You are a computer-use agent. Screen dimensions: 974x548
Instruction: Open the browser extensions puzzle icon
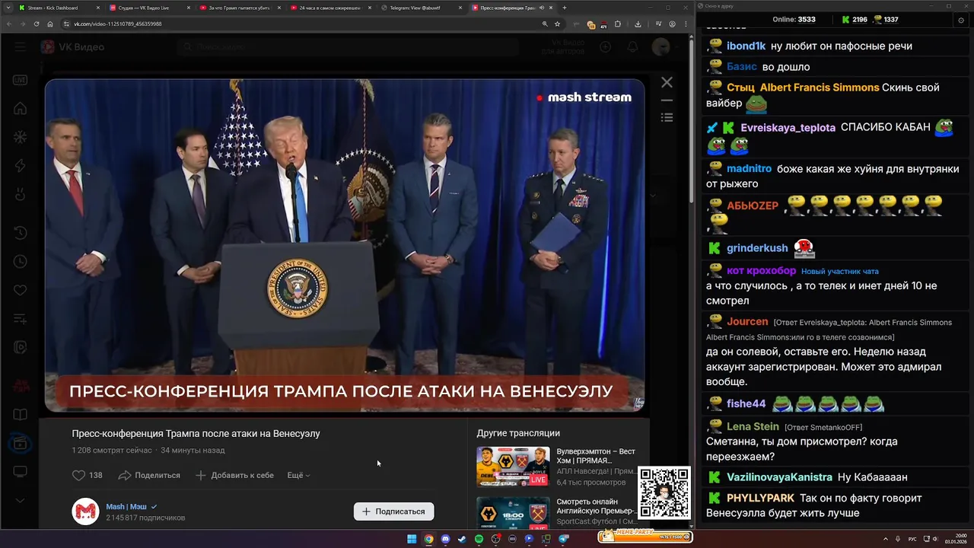(618, 24)
